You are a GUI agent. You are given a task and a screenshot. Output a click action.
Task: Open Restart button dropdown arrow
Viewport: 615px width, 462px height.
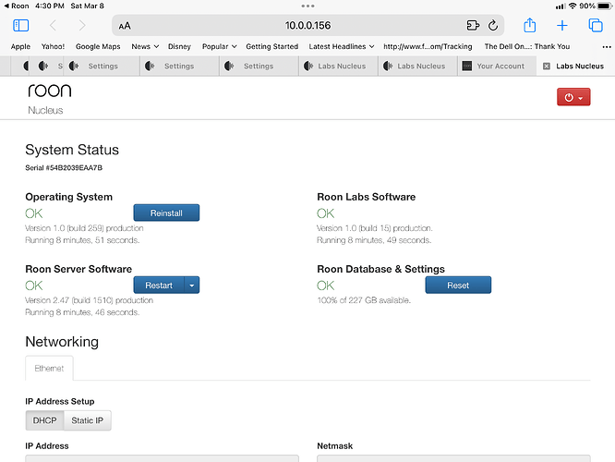coord(192,285)
